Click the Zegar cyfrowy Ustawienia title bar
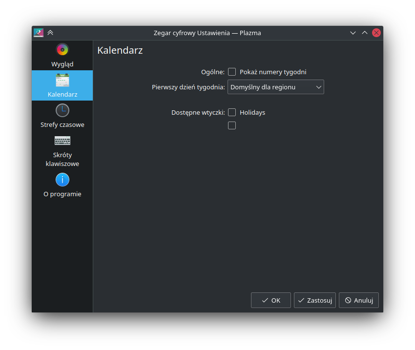The height and width of the screenshot is (350, 415). 207,33
